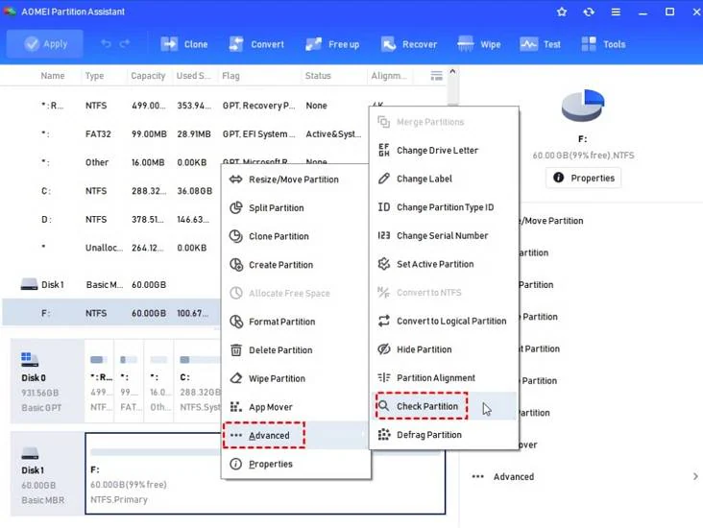Screen dimensions: 703x528
Task: Sort by Name column header
Action: pyautogui.click(x=53, y=76)
